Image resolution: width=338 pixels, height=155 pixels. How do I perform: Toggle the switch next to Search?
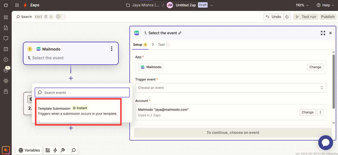(61, 17)
